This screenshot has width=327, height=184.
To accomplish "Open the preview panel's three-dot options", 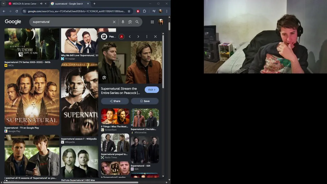I will (147, 37).
